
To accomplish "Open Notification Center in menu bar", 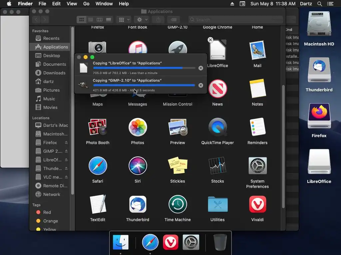I will coord(330,4).
